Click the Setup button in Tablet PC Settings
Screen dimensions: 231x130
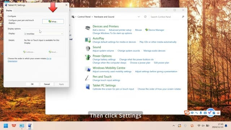[53, 22]
